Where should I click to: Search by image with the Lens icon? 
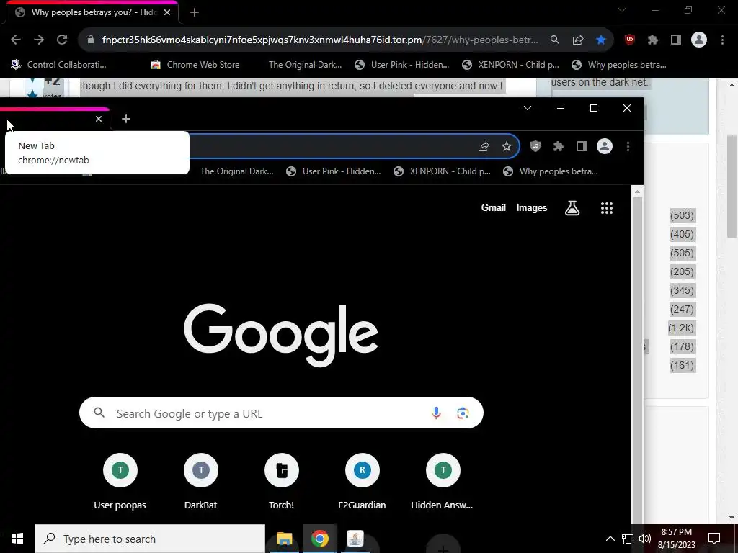point(463,413)
